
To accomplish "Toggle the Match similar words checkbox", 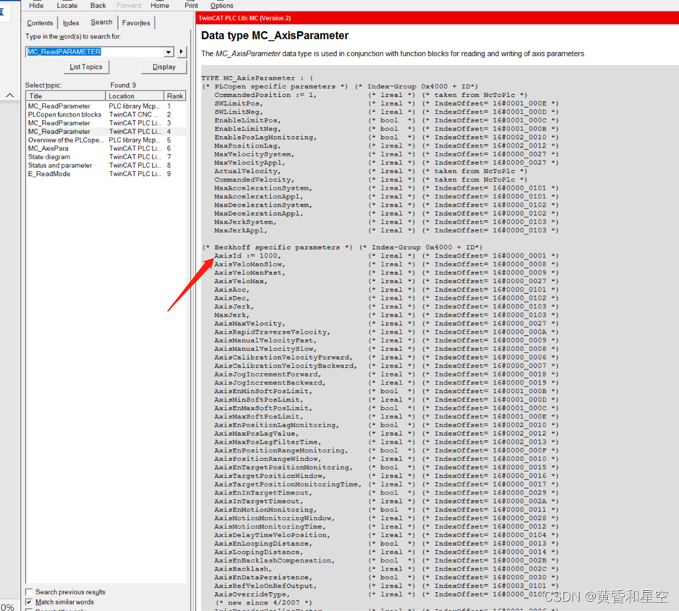I will pyautogui.click(x=29, y=602).
